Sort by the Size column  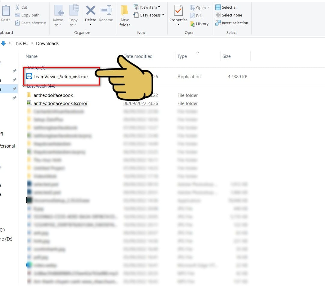click(226, 56)
